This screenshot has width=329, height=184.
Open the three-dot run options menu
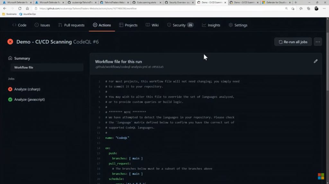tap(318, 42)
